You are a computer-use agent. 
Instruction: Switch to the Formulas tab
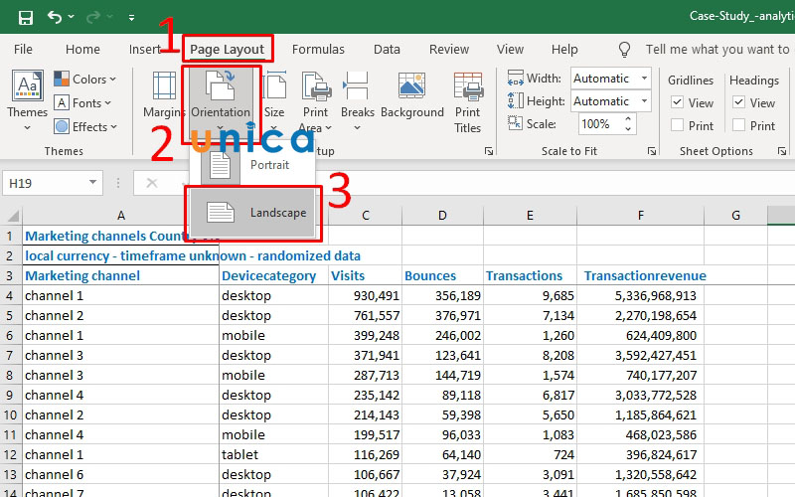pyautogui.click(x=318, y=49)
